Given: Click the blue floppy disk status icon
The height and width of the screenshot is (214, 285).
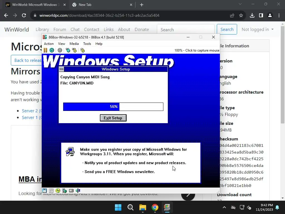Looking at the screenshot, I should 45,191.
